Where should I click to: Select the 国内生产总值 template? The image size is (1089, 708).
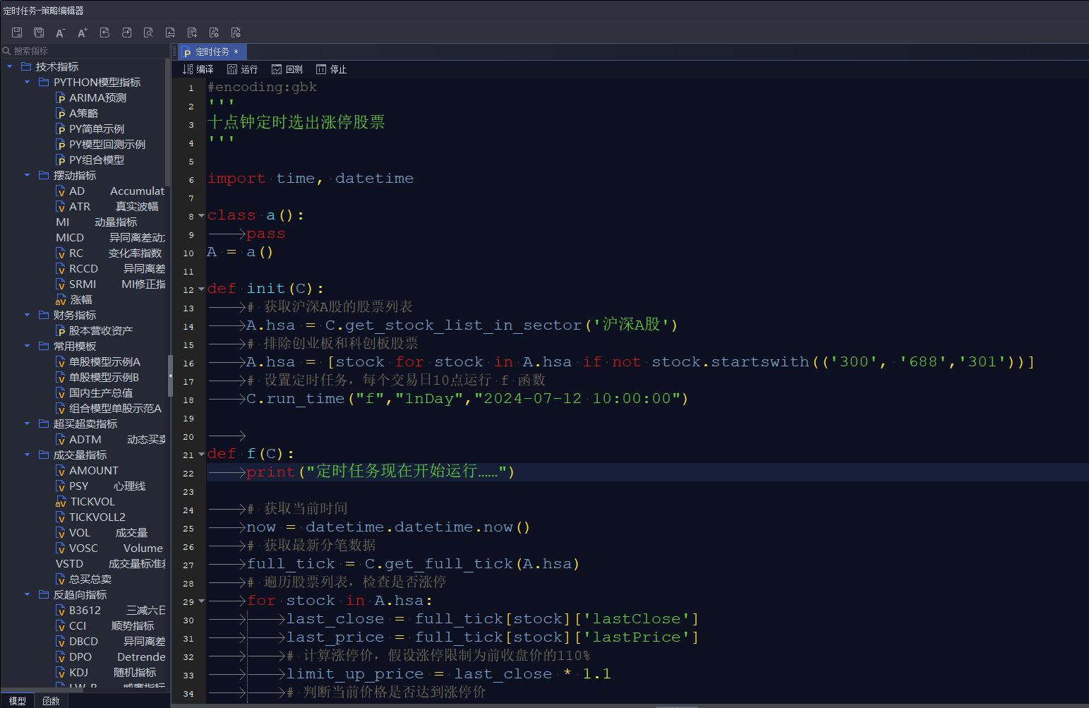(x=95, y=392)
